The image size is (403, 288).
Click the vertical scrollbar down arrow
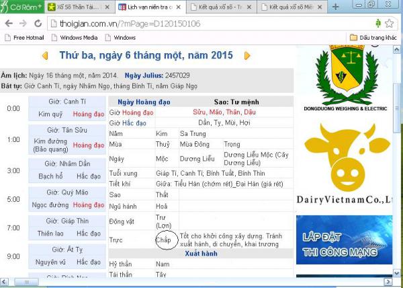coord(396,273)
